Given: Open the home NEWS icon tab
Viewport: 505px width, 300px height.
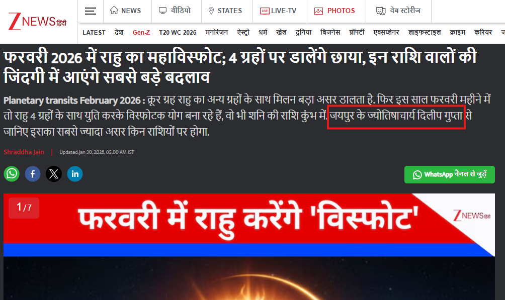Looking at the screenshot, I should 126,11.
